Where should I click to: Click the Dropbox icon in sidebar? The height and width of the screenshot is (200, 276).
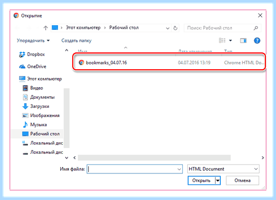[x=22, y=55]
